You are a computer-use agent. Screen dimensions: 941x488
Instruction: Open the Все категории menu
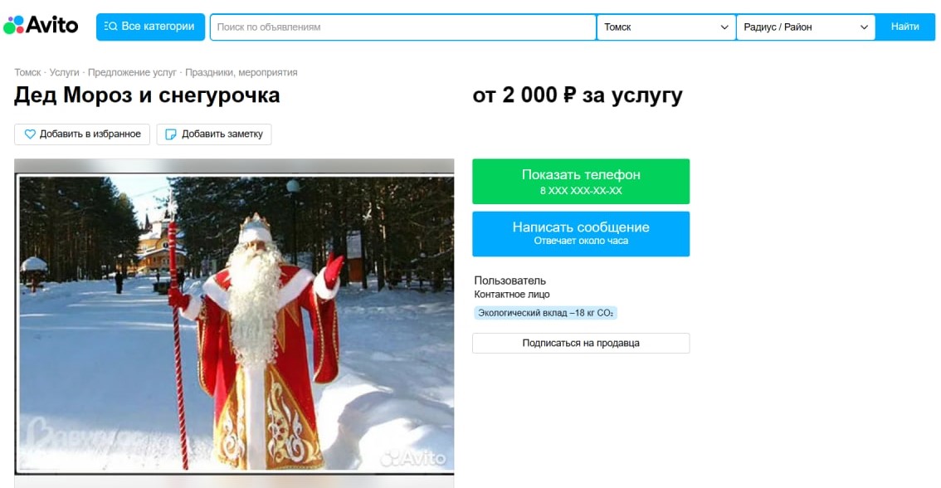pyautogui.click(x=151, y=27)
